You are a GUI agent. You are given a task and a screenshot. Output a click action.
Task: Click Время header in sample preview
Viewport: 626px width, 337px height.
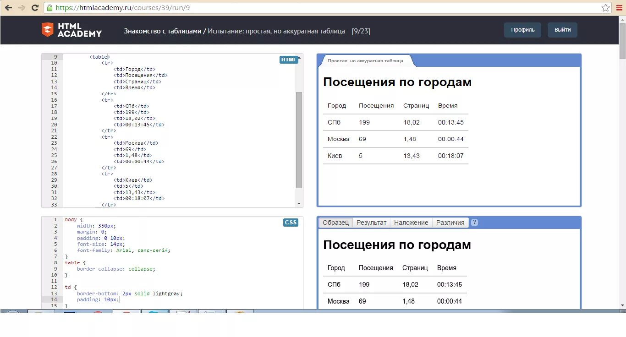(x=447, y=268)
